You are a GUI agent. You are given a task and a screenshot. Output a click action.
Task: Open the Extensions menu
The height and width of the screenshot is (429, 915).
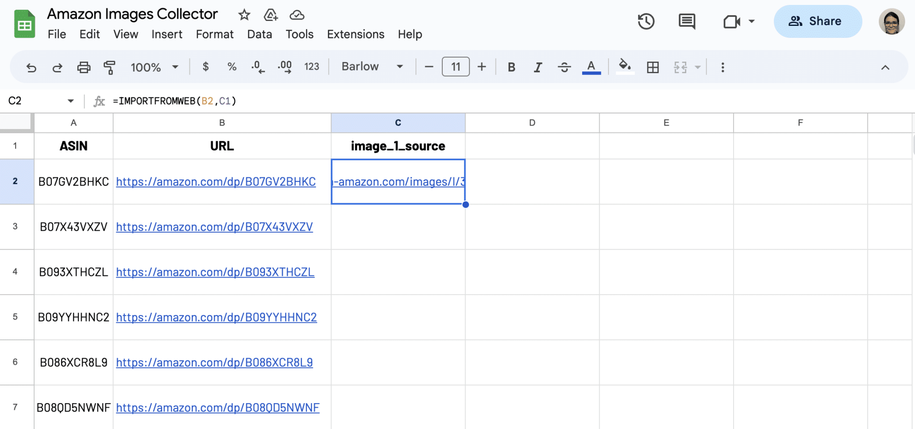click(x=355, y=34)
